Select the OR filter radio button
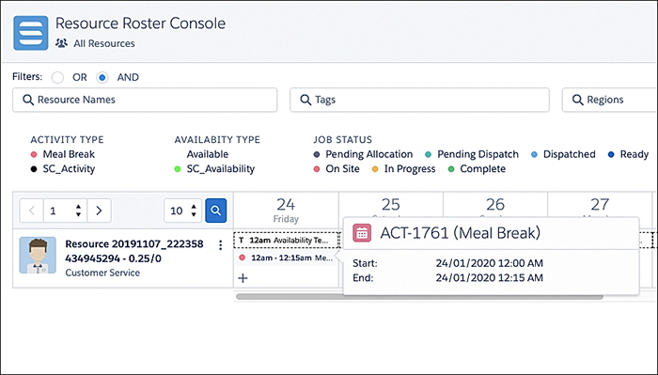Screen dimensions: 658x375 tap(57, 78)
